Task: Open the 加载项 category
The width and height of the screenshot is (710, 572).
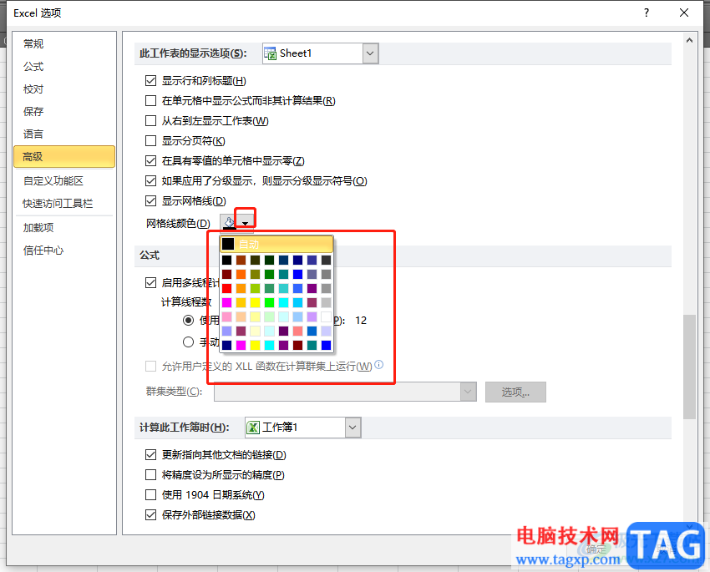Action: point(64,228)
